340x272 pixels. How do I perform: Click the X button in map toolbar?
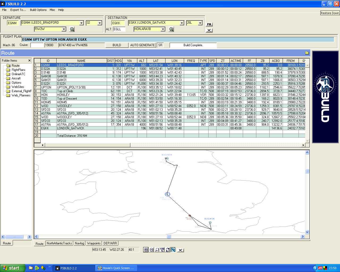point(180,250)
